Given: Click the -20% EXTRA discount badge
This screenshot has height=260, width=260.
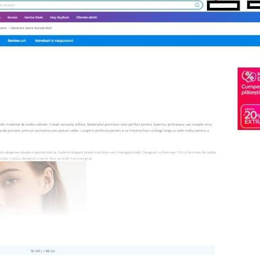Looking at the screenshot, I should point(251,116).
